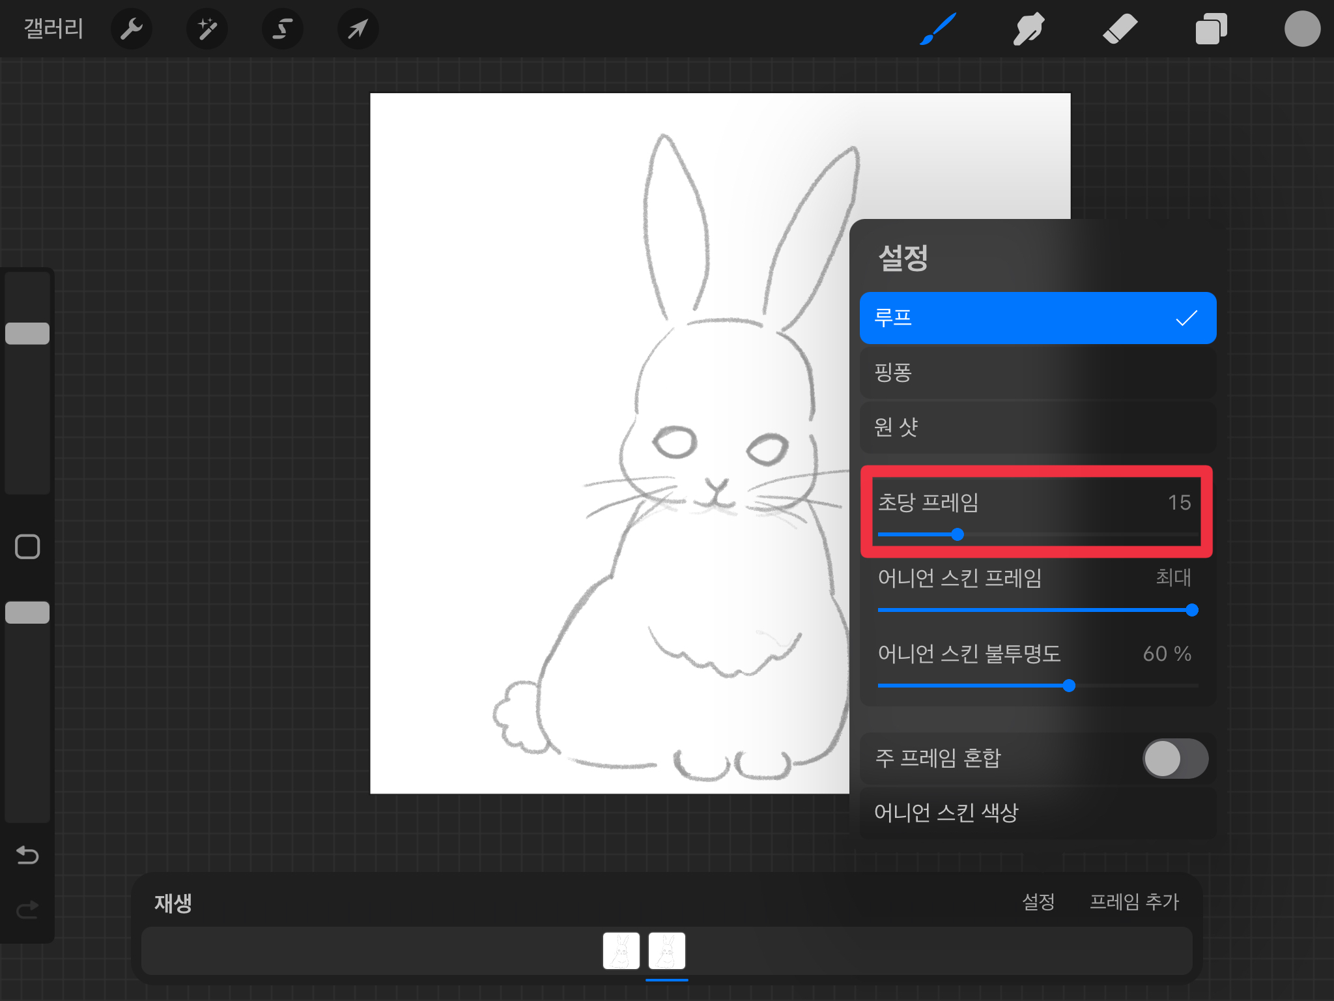
Task: Return to 갤러리
Action: click(53, 29)
